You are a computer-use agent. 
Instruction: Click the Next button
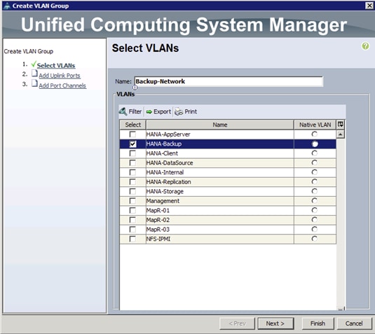[275, 323]
